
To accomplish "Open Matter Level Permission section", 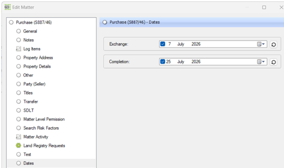I will [x=44, y=119].
